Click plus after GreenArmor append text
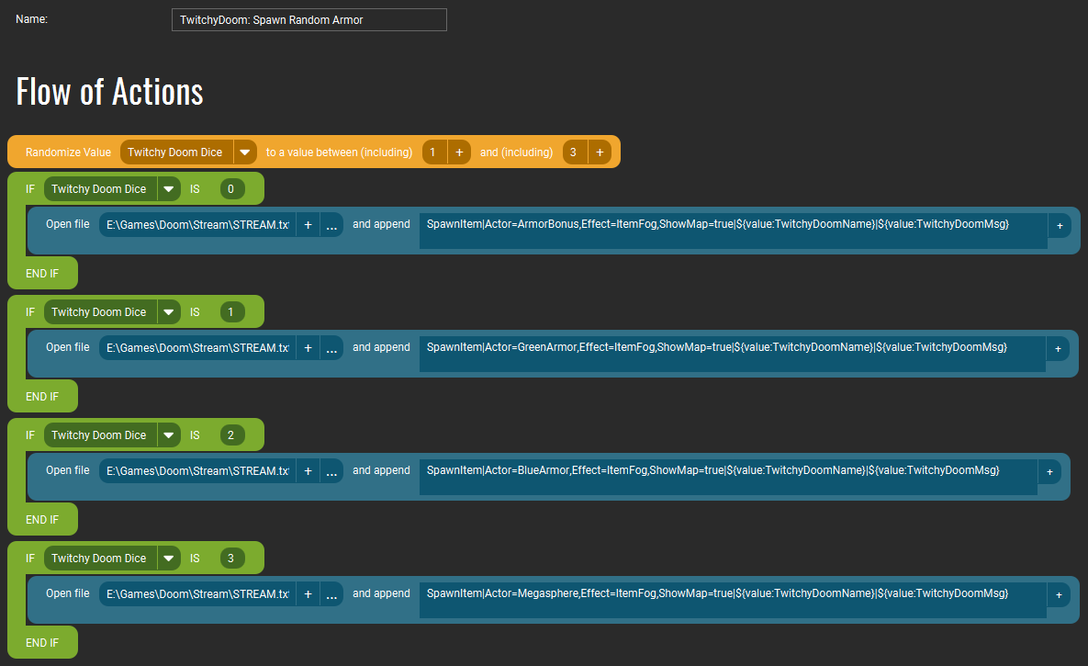 click(1059, 348)
